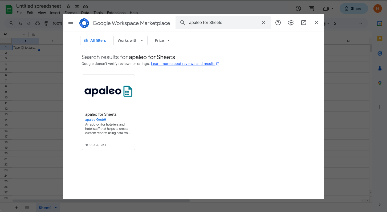Open apaleo GmbH developer link
Screen dimensions: 387x212
96,120
